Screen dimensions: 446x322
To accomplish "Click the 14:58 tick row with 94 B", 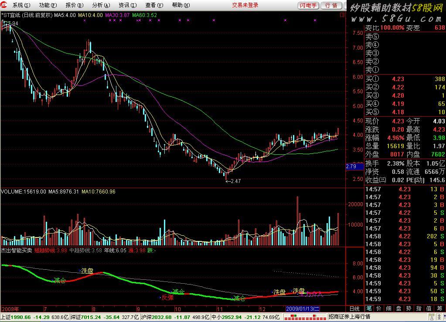I will 405,268.
